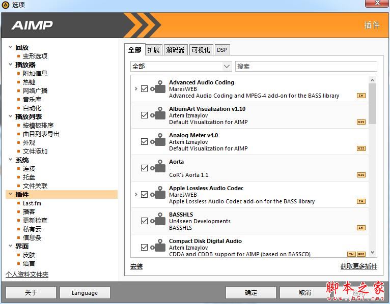Click the IN badge on Compact Disk row

pos(351,254)
